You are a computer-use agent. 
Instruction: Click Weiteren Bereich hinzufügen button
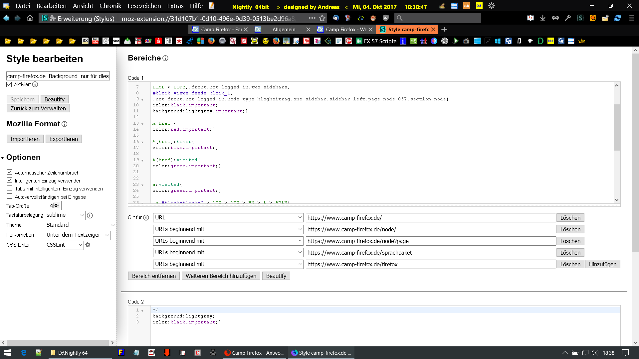tap(221, 276)
